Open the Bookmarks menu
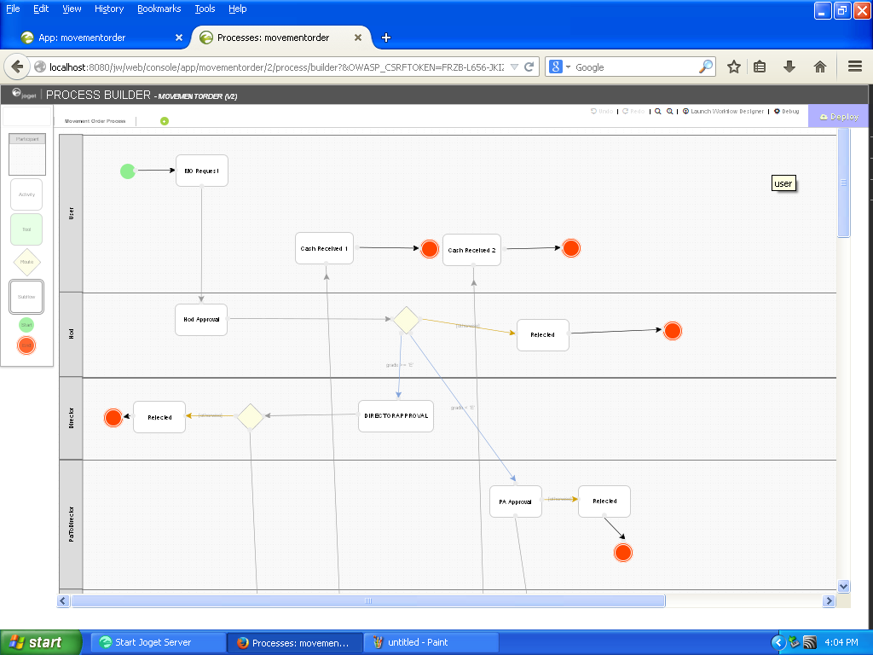This screenshot has width=873, height=655. 159,9
